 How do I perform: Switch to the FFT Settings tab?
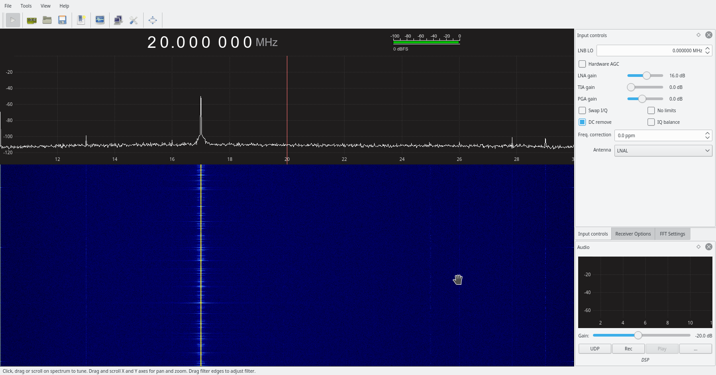[x=672, y=234]
